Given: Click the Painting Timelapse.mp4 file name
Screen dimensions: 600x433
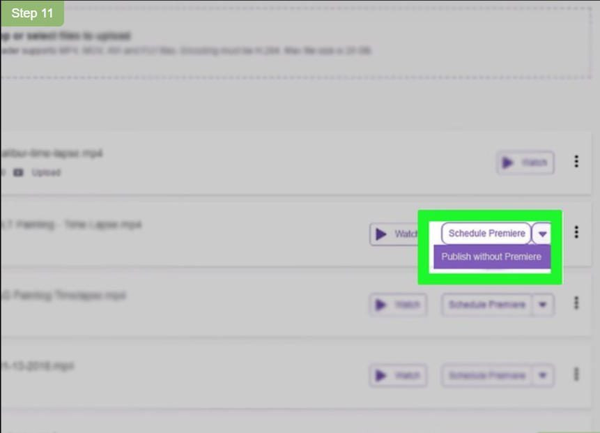Looking at the screenshot, I should (x=63, y=295).
